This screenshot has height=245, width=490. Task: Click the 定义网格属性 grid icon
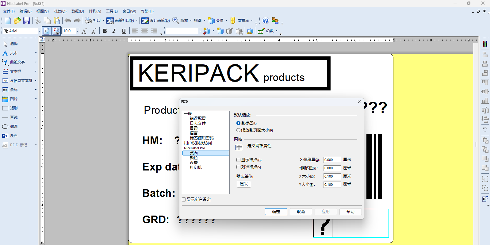coord(239,147)
